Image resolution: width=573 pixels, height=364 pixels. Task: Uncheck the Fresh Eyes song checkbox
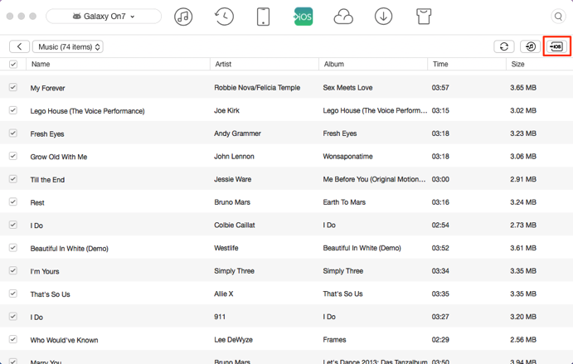coord(13,133)
